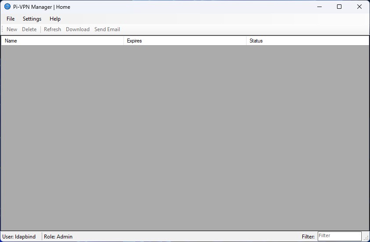Click the Send Email toolbar button
Screen dimensions: 370x242
107,29
